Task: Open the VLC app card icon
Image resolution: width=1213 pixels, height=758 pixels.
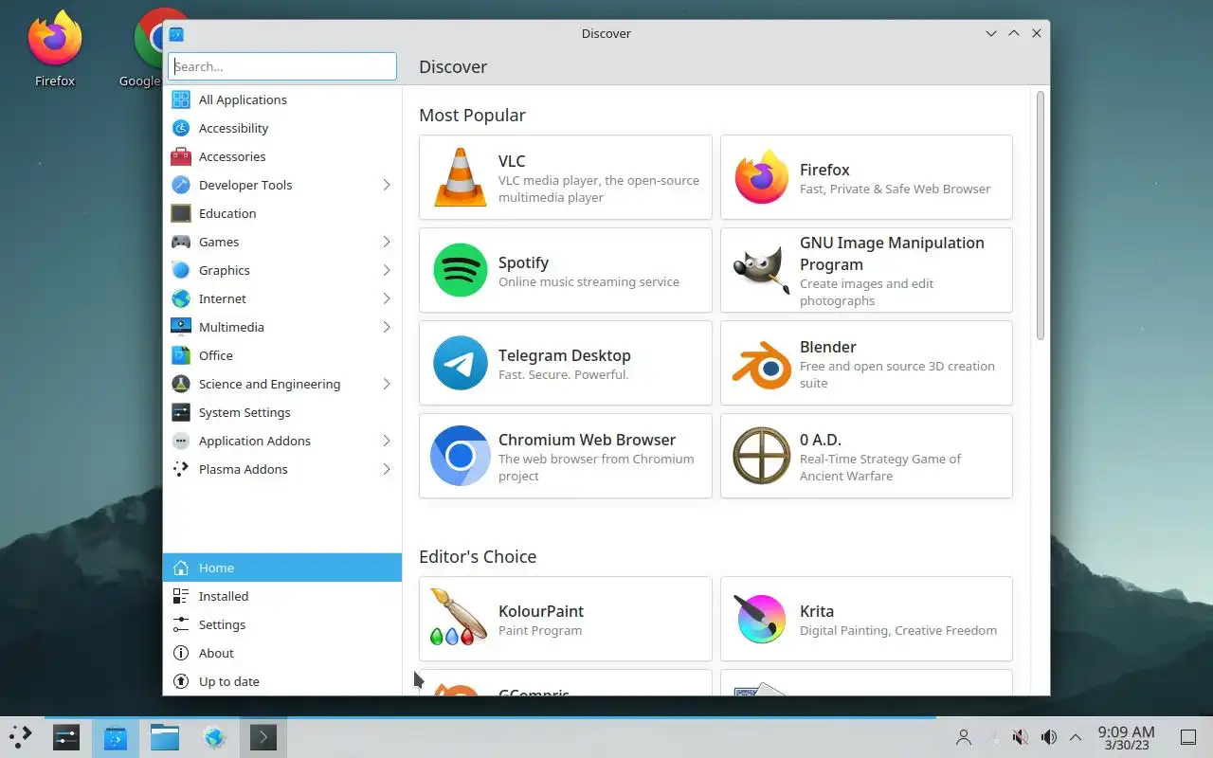Action: [460, 177]
